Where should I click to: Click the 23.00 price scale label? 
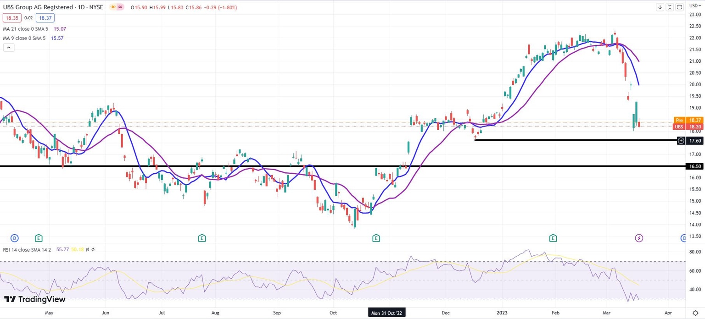click(x=695, y=14)
